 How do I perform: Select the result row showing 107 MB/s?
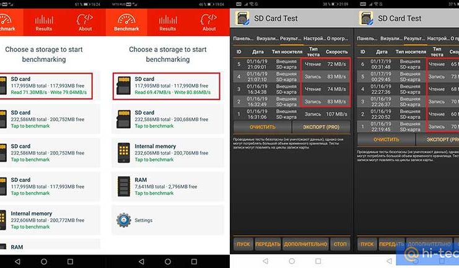point(291,114)
